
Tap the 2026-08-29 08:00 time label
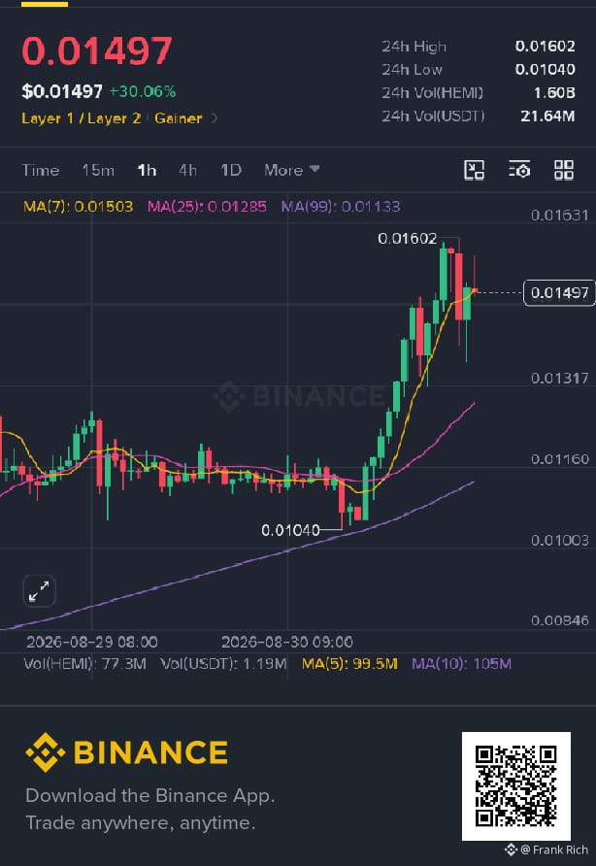[x=91, y=642]
